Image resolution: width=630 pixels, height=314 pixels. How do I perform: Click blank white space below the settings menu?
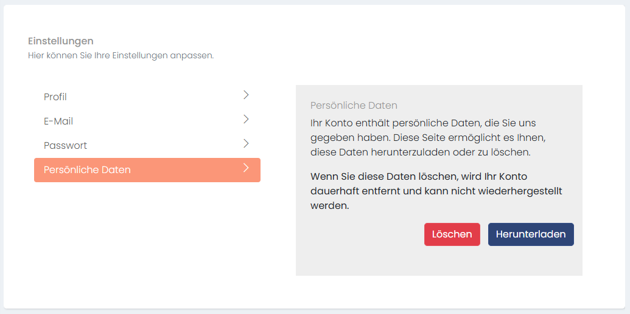[x=147, y=243]
